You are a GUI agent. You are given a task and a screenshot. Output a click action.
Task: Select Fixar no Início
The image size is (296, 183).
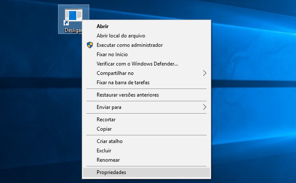point(146,54)
